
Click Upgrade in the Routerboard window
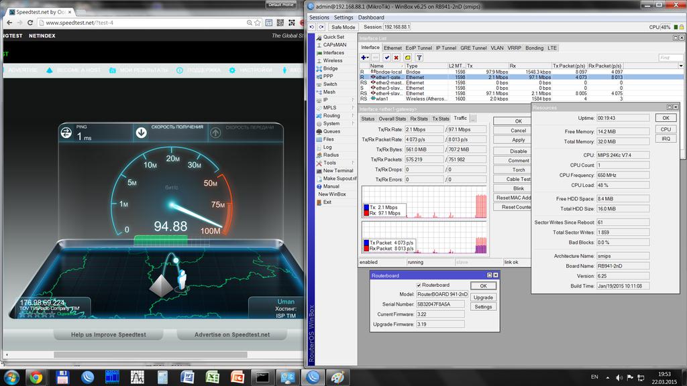click(483, 298)
